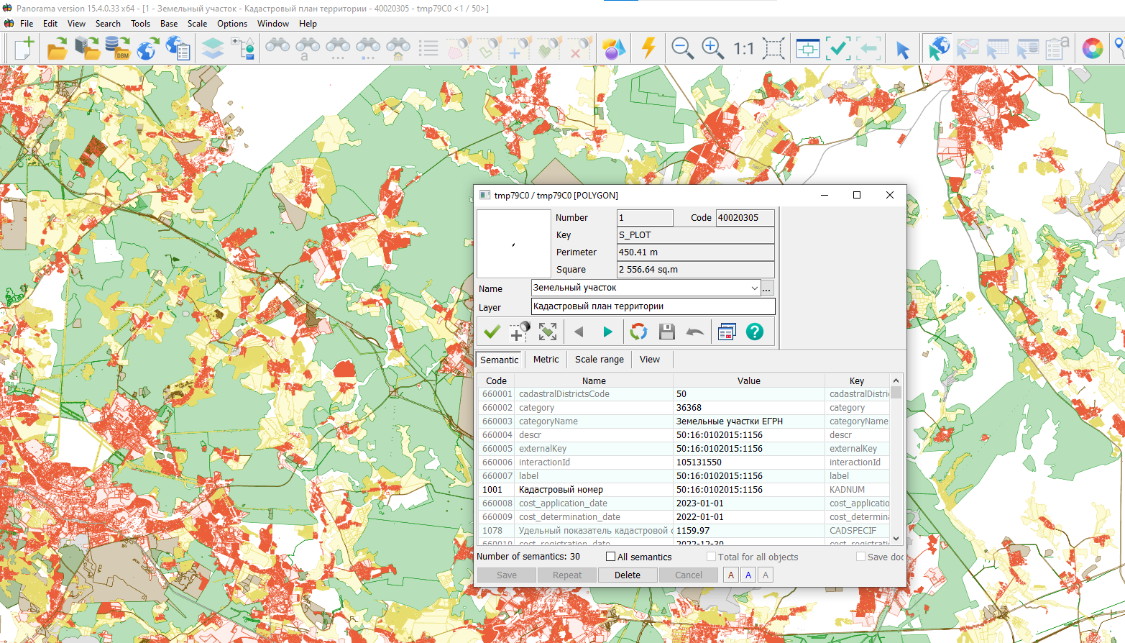Click the grayed Save button

tap(507, 575)
